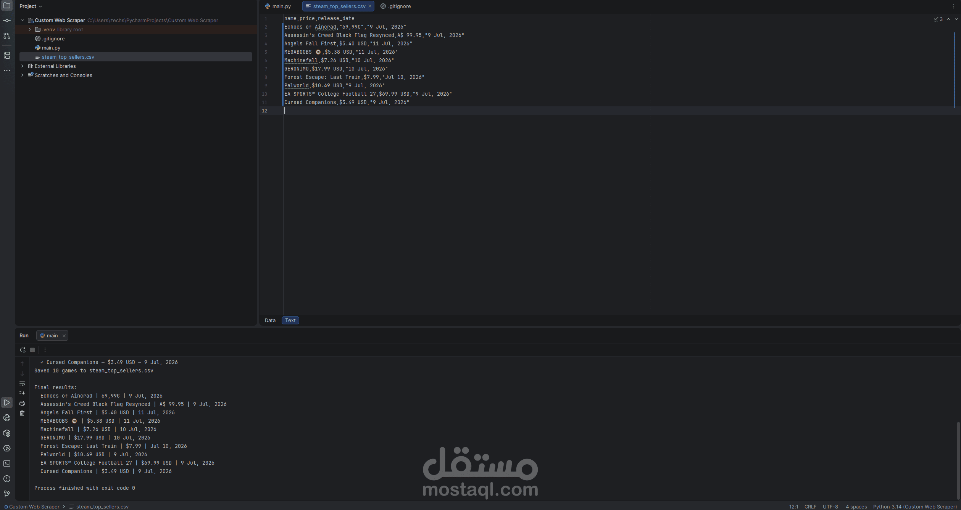The image size is (961, 510).
Task: Toggle scroll to end of console
Action: [x=22, y=393]
